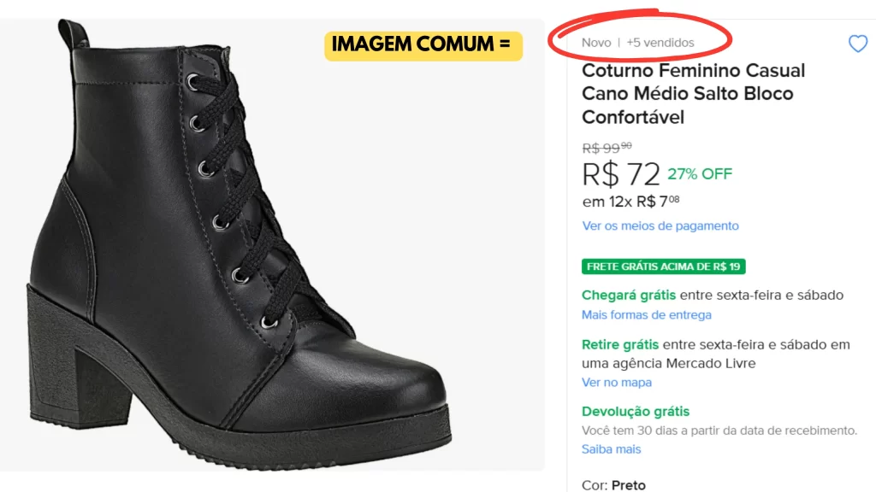Image resolution: width=876 pixels, height=492 pixels.
Task: Click the heart favorite icon
Action: coord(857,44)
